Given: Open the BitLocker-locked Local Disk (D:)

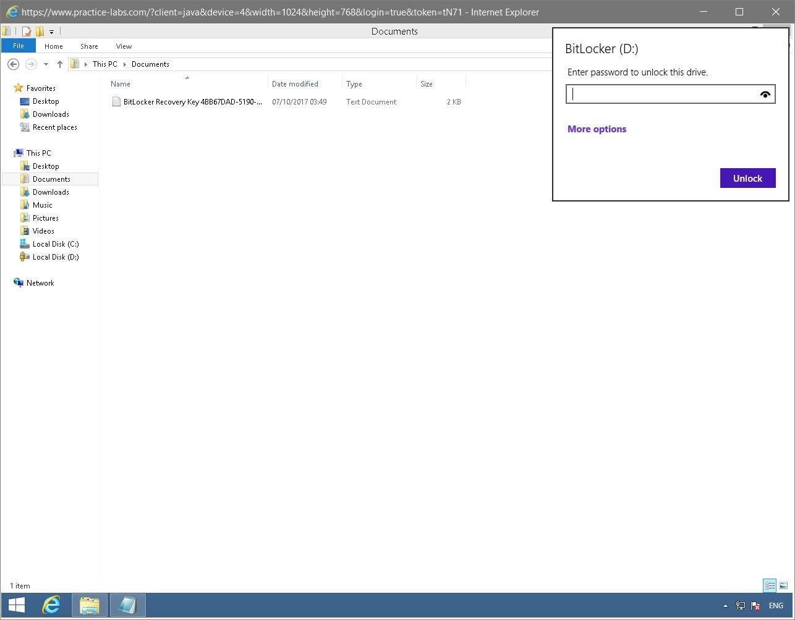Looking at the screenshot, I should point(54,257).
